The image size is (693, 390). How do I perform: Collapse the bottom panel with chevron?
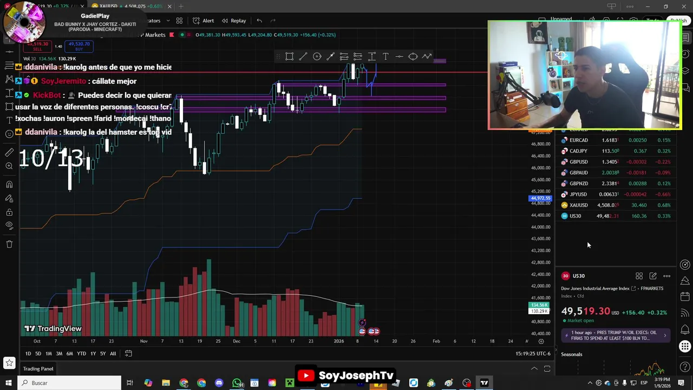pos(534,369)
